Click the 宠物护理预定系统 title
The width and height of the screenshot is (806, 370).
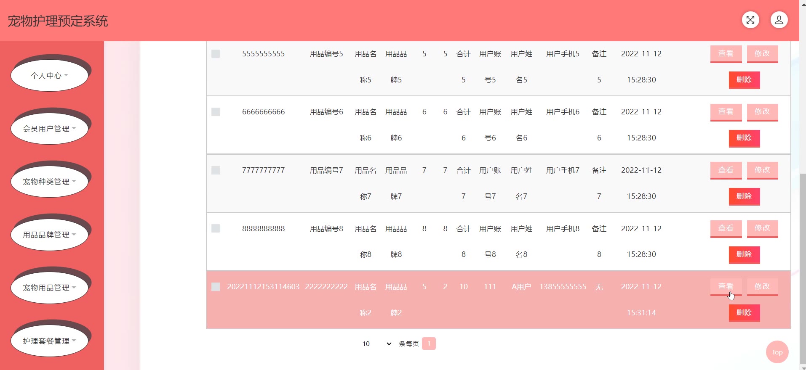click(58, 21)
